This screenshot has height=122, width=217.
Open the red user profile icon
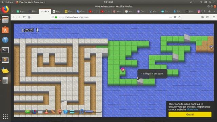coord(46,111)
